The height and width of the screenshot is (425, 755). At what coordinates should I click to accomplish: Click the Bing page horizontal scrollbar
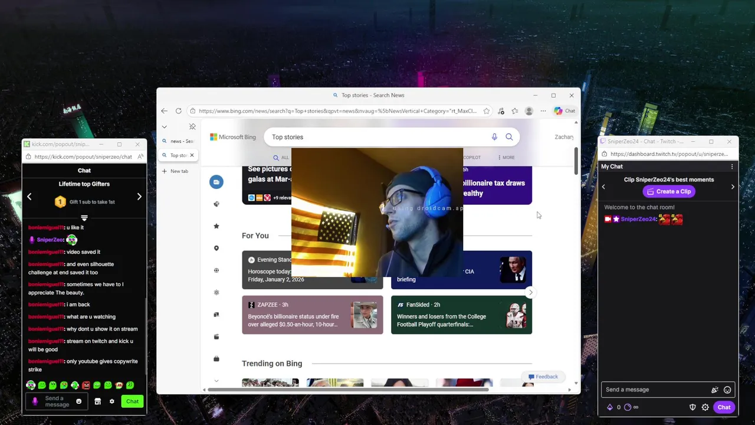coord(348,390)
